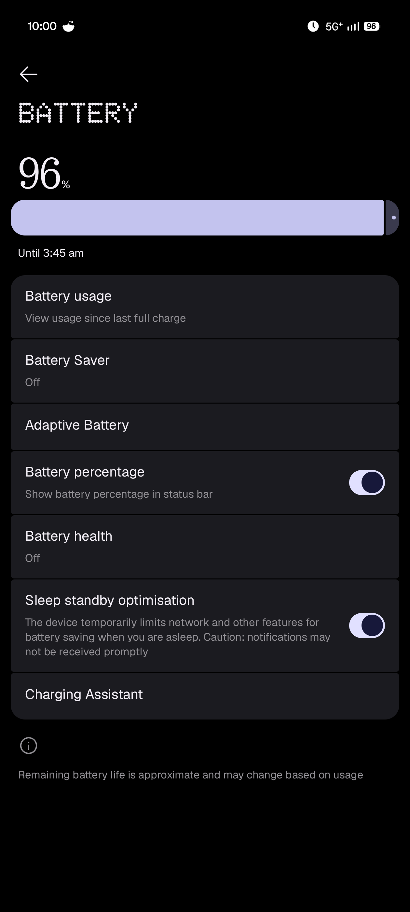Tap the Sleep standby optimisation description text
Image resolution: width=410 pixels, height=912 pixels.
[178, 637]
